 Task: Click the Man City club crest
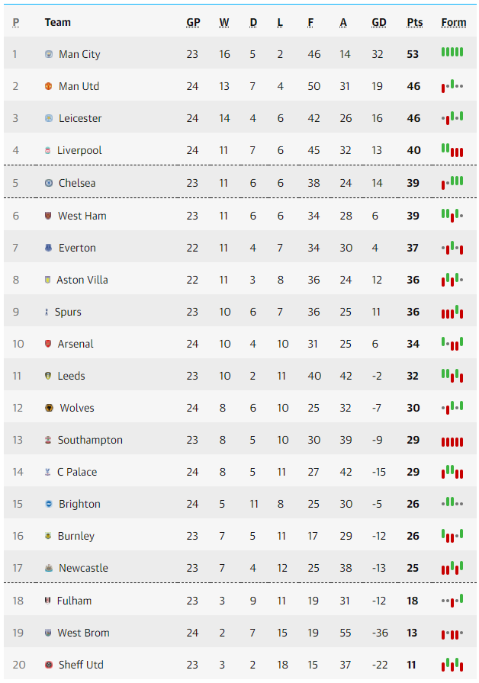click(49, 54)
